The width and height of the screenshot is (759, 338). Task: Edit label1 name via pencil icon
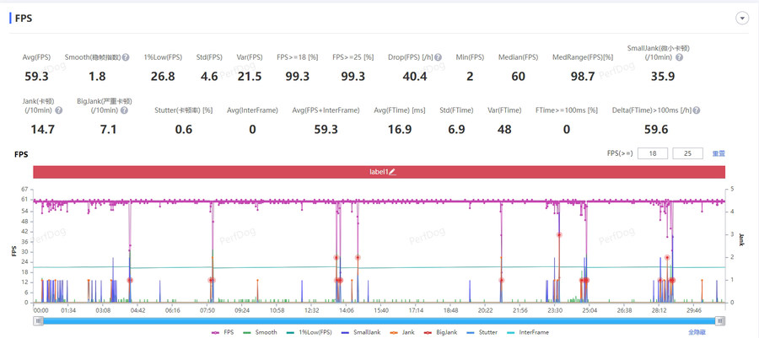[x=392, y=172]
